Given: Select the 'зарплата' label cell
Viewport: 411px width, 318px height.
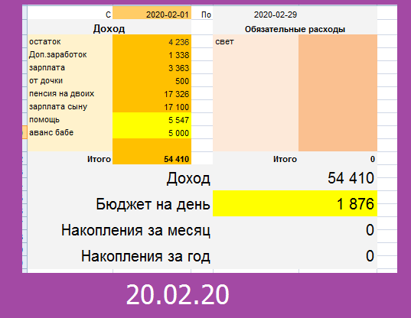Looking at the screenshot, I should pyautogui.click(x=70, y=67).
